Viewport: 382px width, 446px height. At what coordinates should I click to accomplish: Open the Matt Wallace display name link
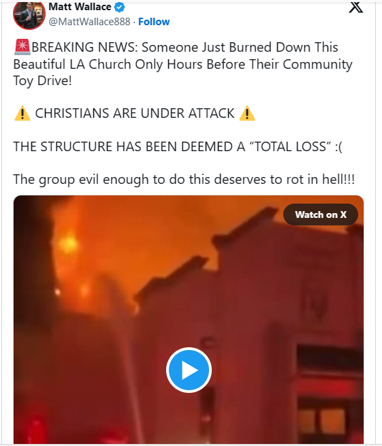(80, 7)
